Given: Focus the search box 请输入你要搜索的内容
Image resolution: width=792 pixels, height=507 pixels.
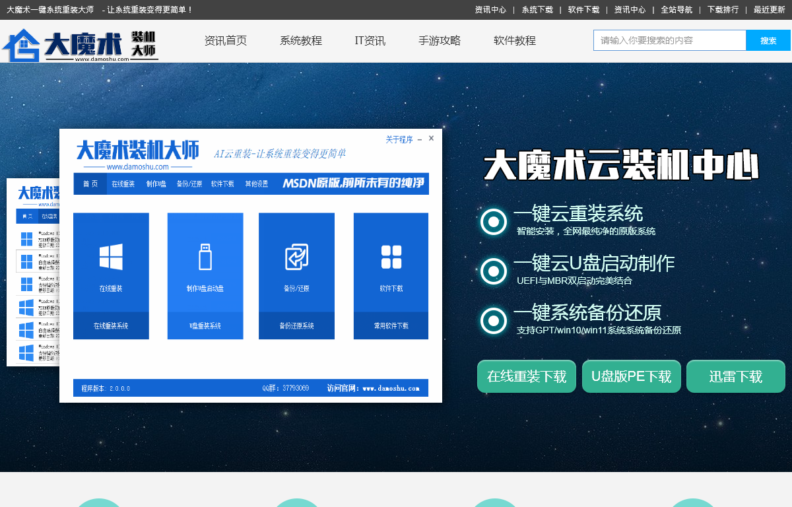Looking at the screenshot, I should coord(669,40).
